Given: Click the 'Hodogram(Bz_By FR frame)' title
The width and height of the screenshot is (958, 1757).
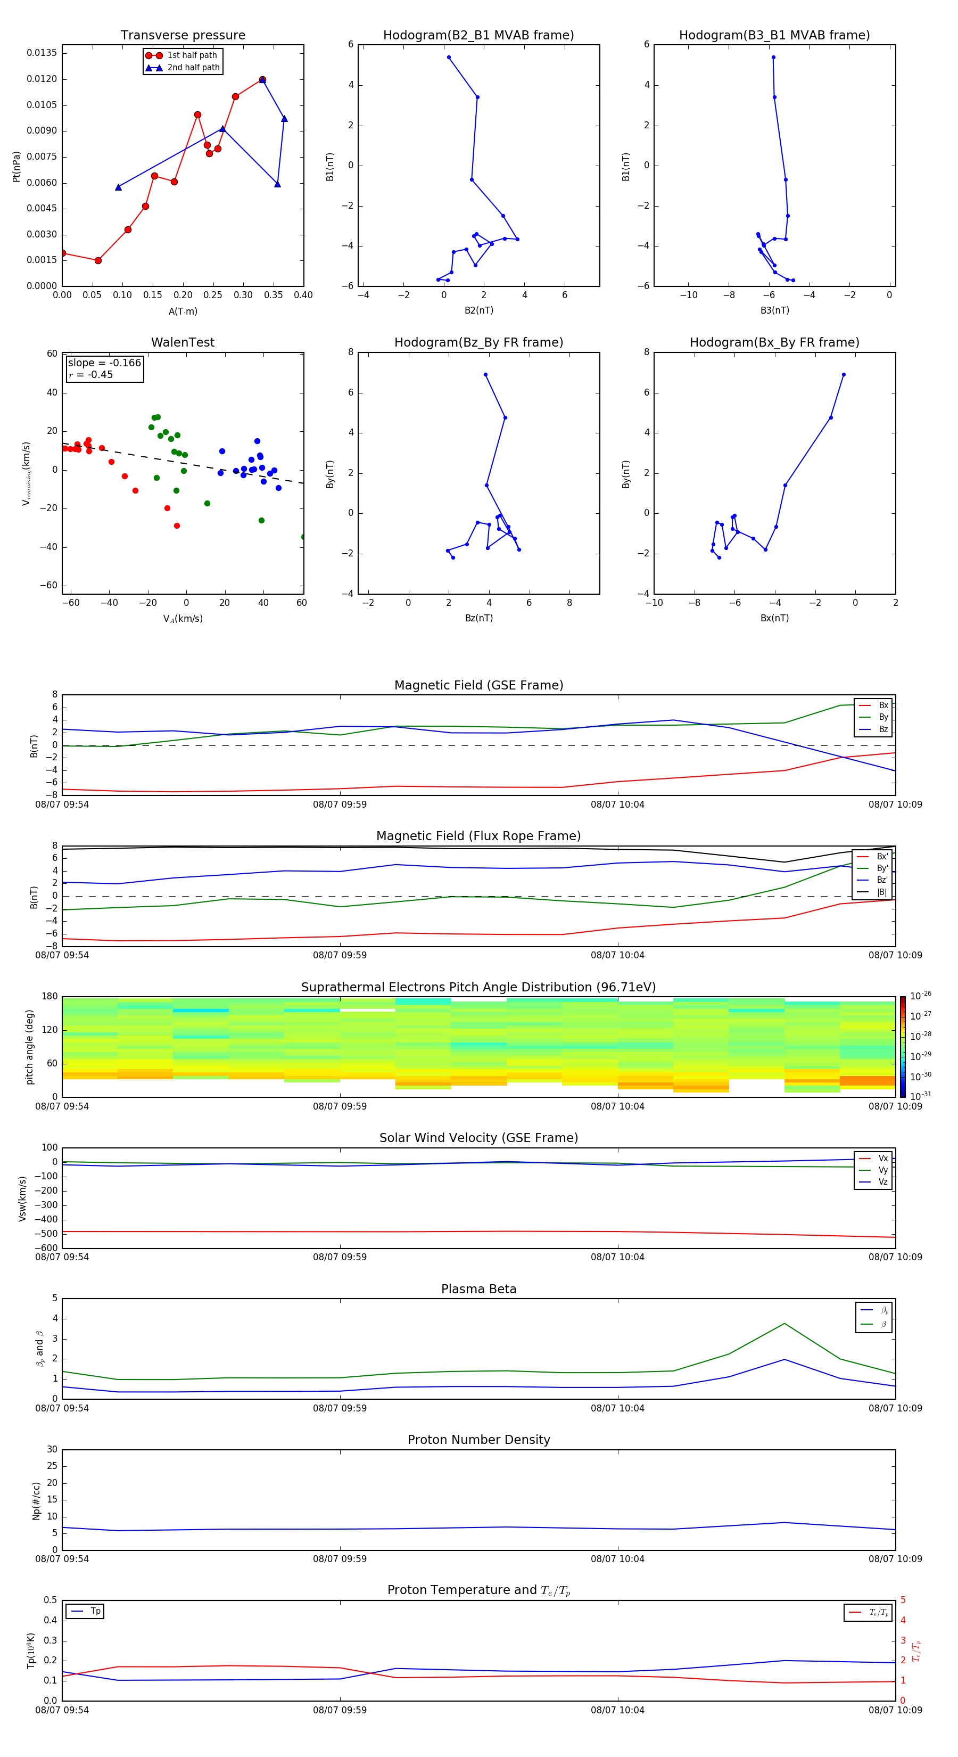Looking at the screenshot, I should [478, 342].
